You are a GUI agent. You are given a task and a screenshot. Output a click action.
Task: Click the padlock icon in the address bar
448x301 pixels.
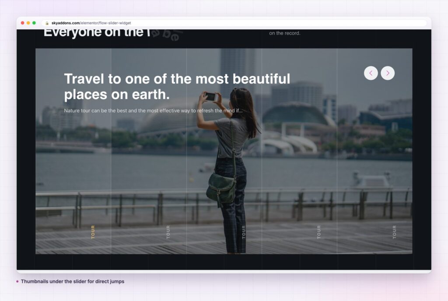point(47,23)
